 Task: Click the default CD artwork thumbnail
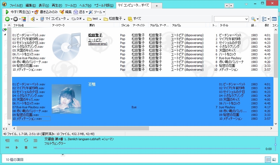click(66, 47)
